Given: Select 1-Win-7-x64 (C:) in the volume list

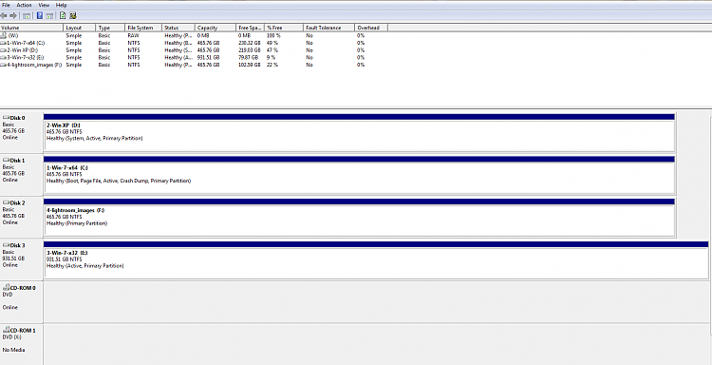Looking at the screenshot, I should point(26,43).
